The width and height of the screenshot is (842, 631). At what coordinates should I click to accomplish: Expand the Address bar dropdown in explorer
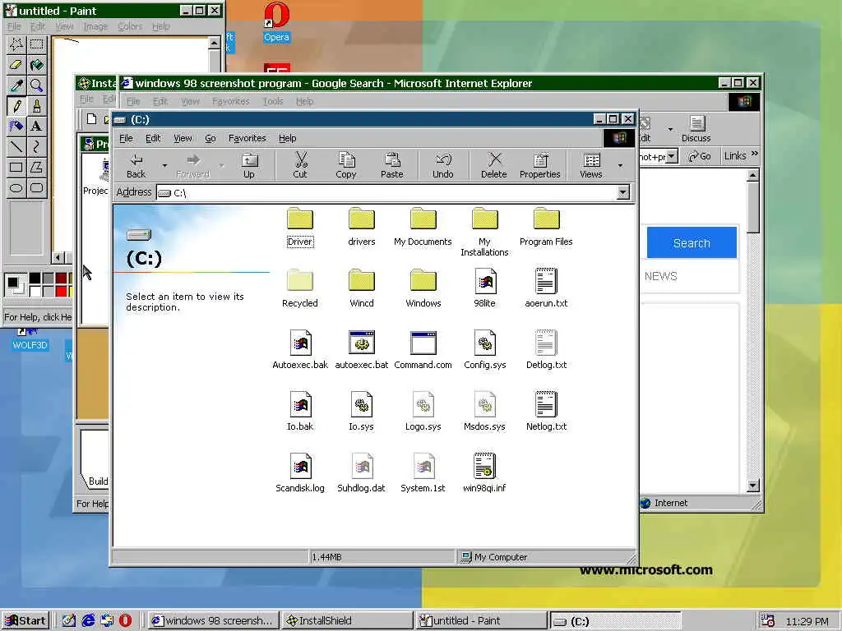[x=623, y=192]
